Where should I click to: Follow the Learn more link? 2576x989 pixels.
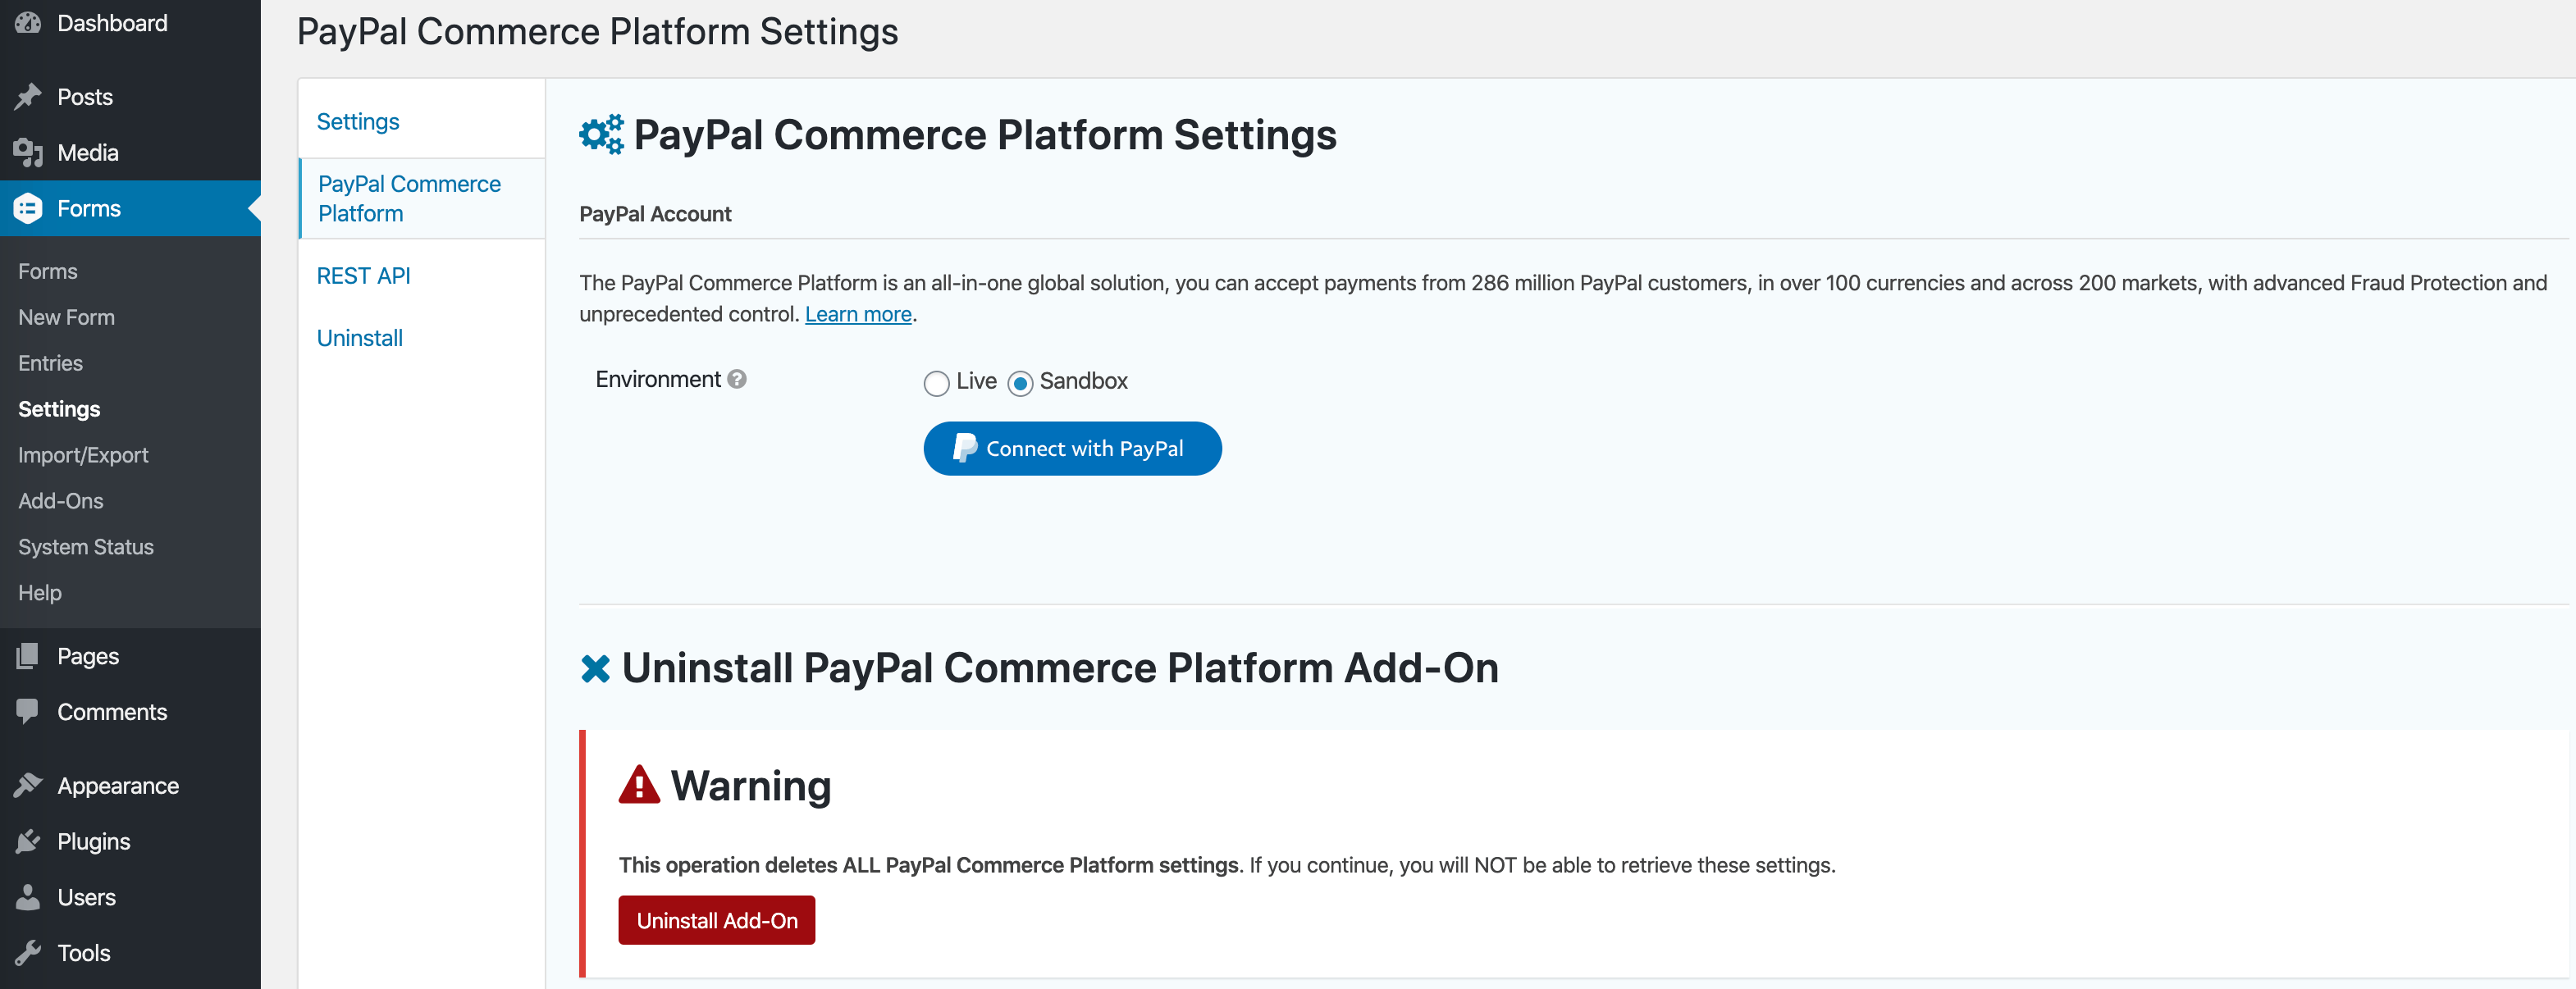pos(858,314)
